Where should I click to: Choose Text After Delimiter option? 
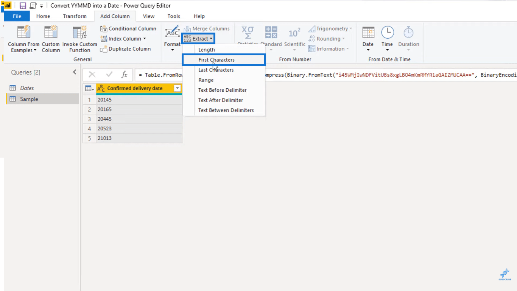click(x=221, y=100)
